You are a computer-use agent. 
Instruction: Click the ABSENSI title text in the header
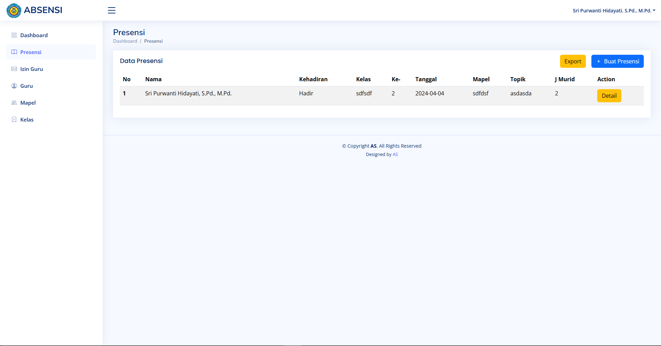pos(43,10)
